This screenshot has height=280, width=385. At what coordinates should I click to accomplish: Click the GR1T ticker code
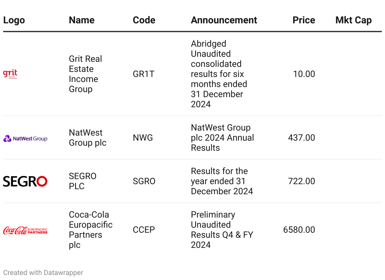click(x=144, y=74)
